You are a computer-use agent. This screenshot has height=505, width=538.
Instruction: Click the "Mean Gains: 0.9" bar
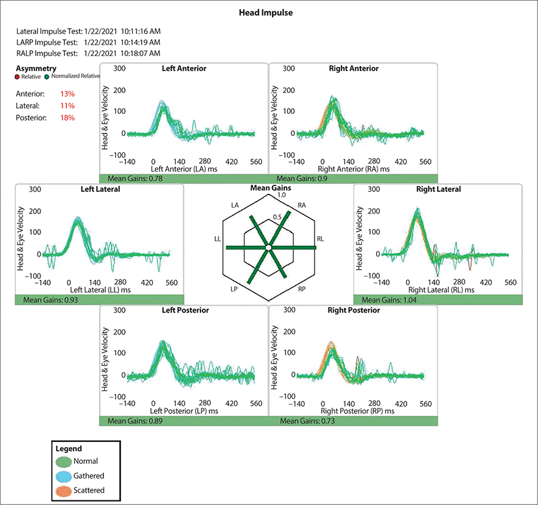tap(353, 178)
